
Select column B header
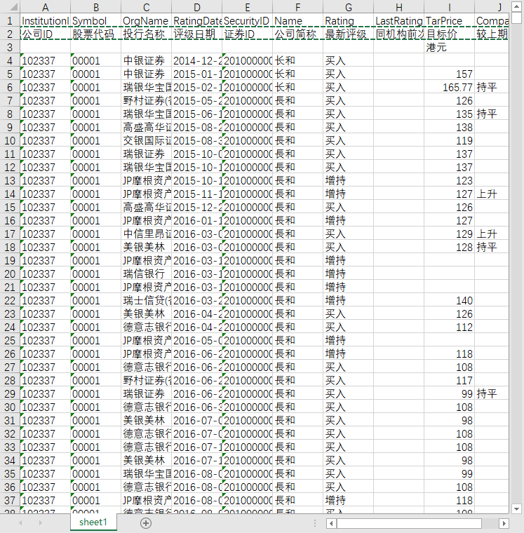pyautogui.click(x=95, y=7)
